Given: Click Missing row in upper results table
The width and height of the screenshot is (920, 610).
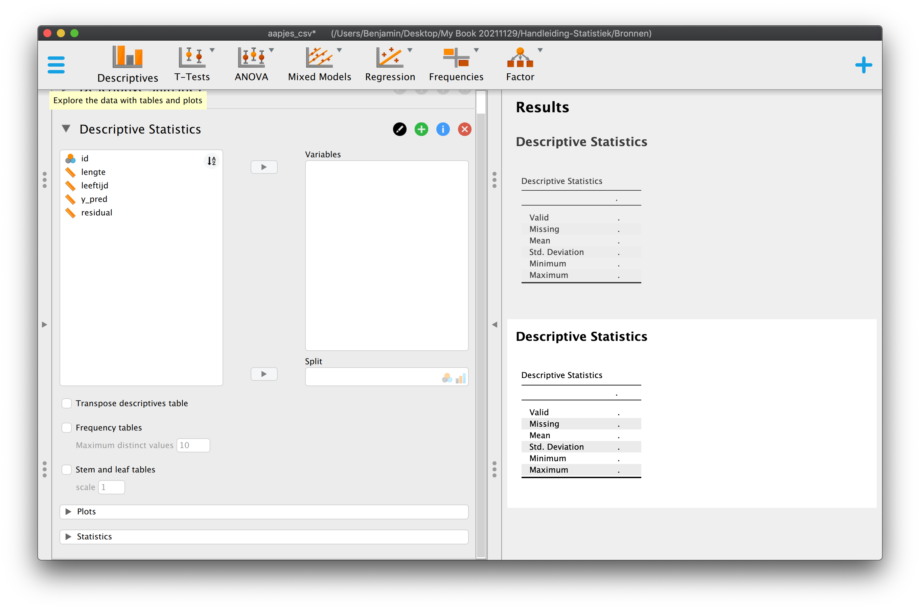Looking at the screenshot, I should [x=581, y=229].
